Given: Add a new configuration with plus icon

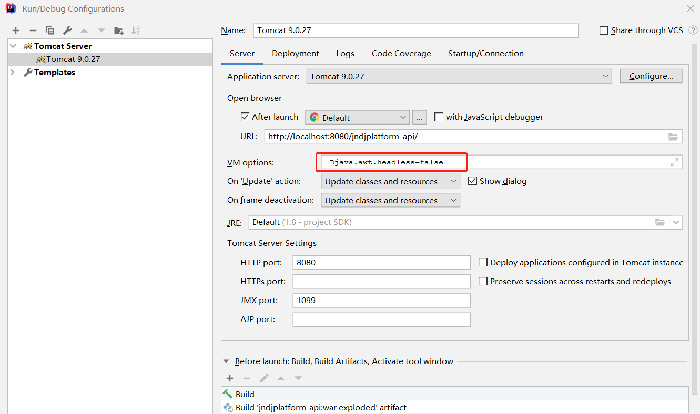Looking at the screenshot, I should pyautogui.click(x=16, y=30).
